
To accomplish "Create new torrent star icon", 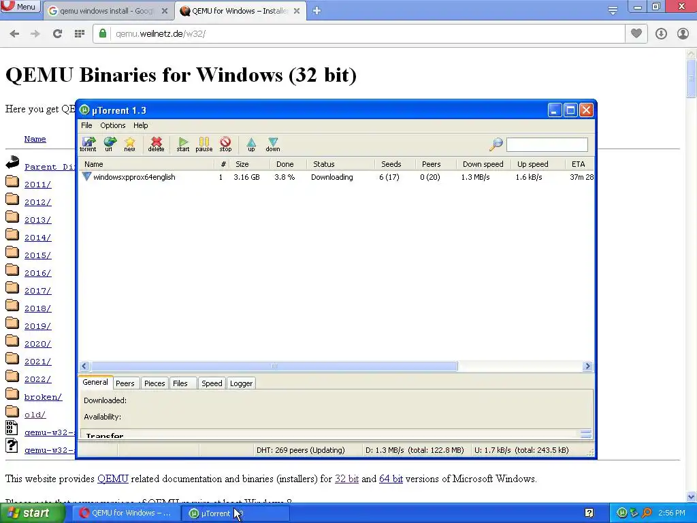I will 130,144.
